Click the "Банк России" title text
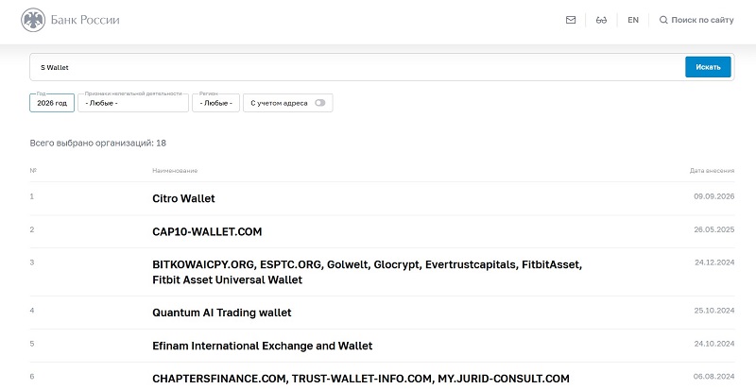Viewport: 756px width, 389px height. (x=85, y=20)
